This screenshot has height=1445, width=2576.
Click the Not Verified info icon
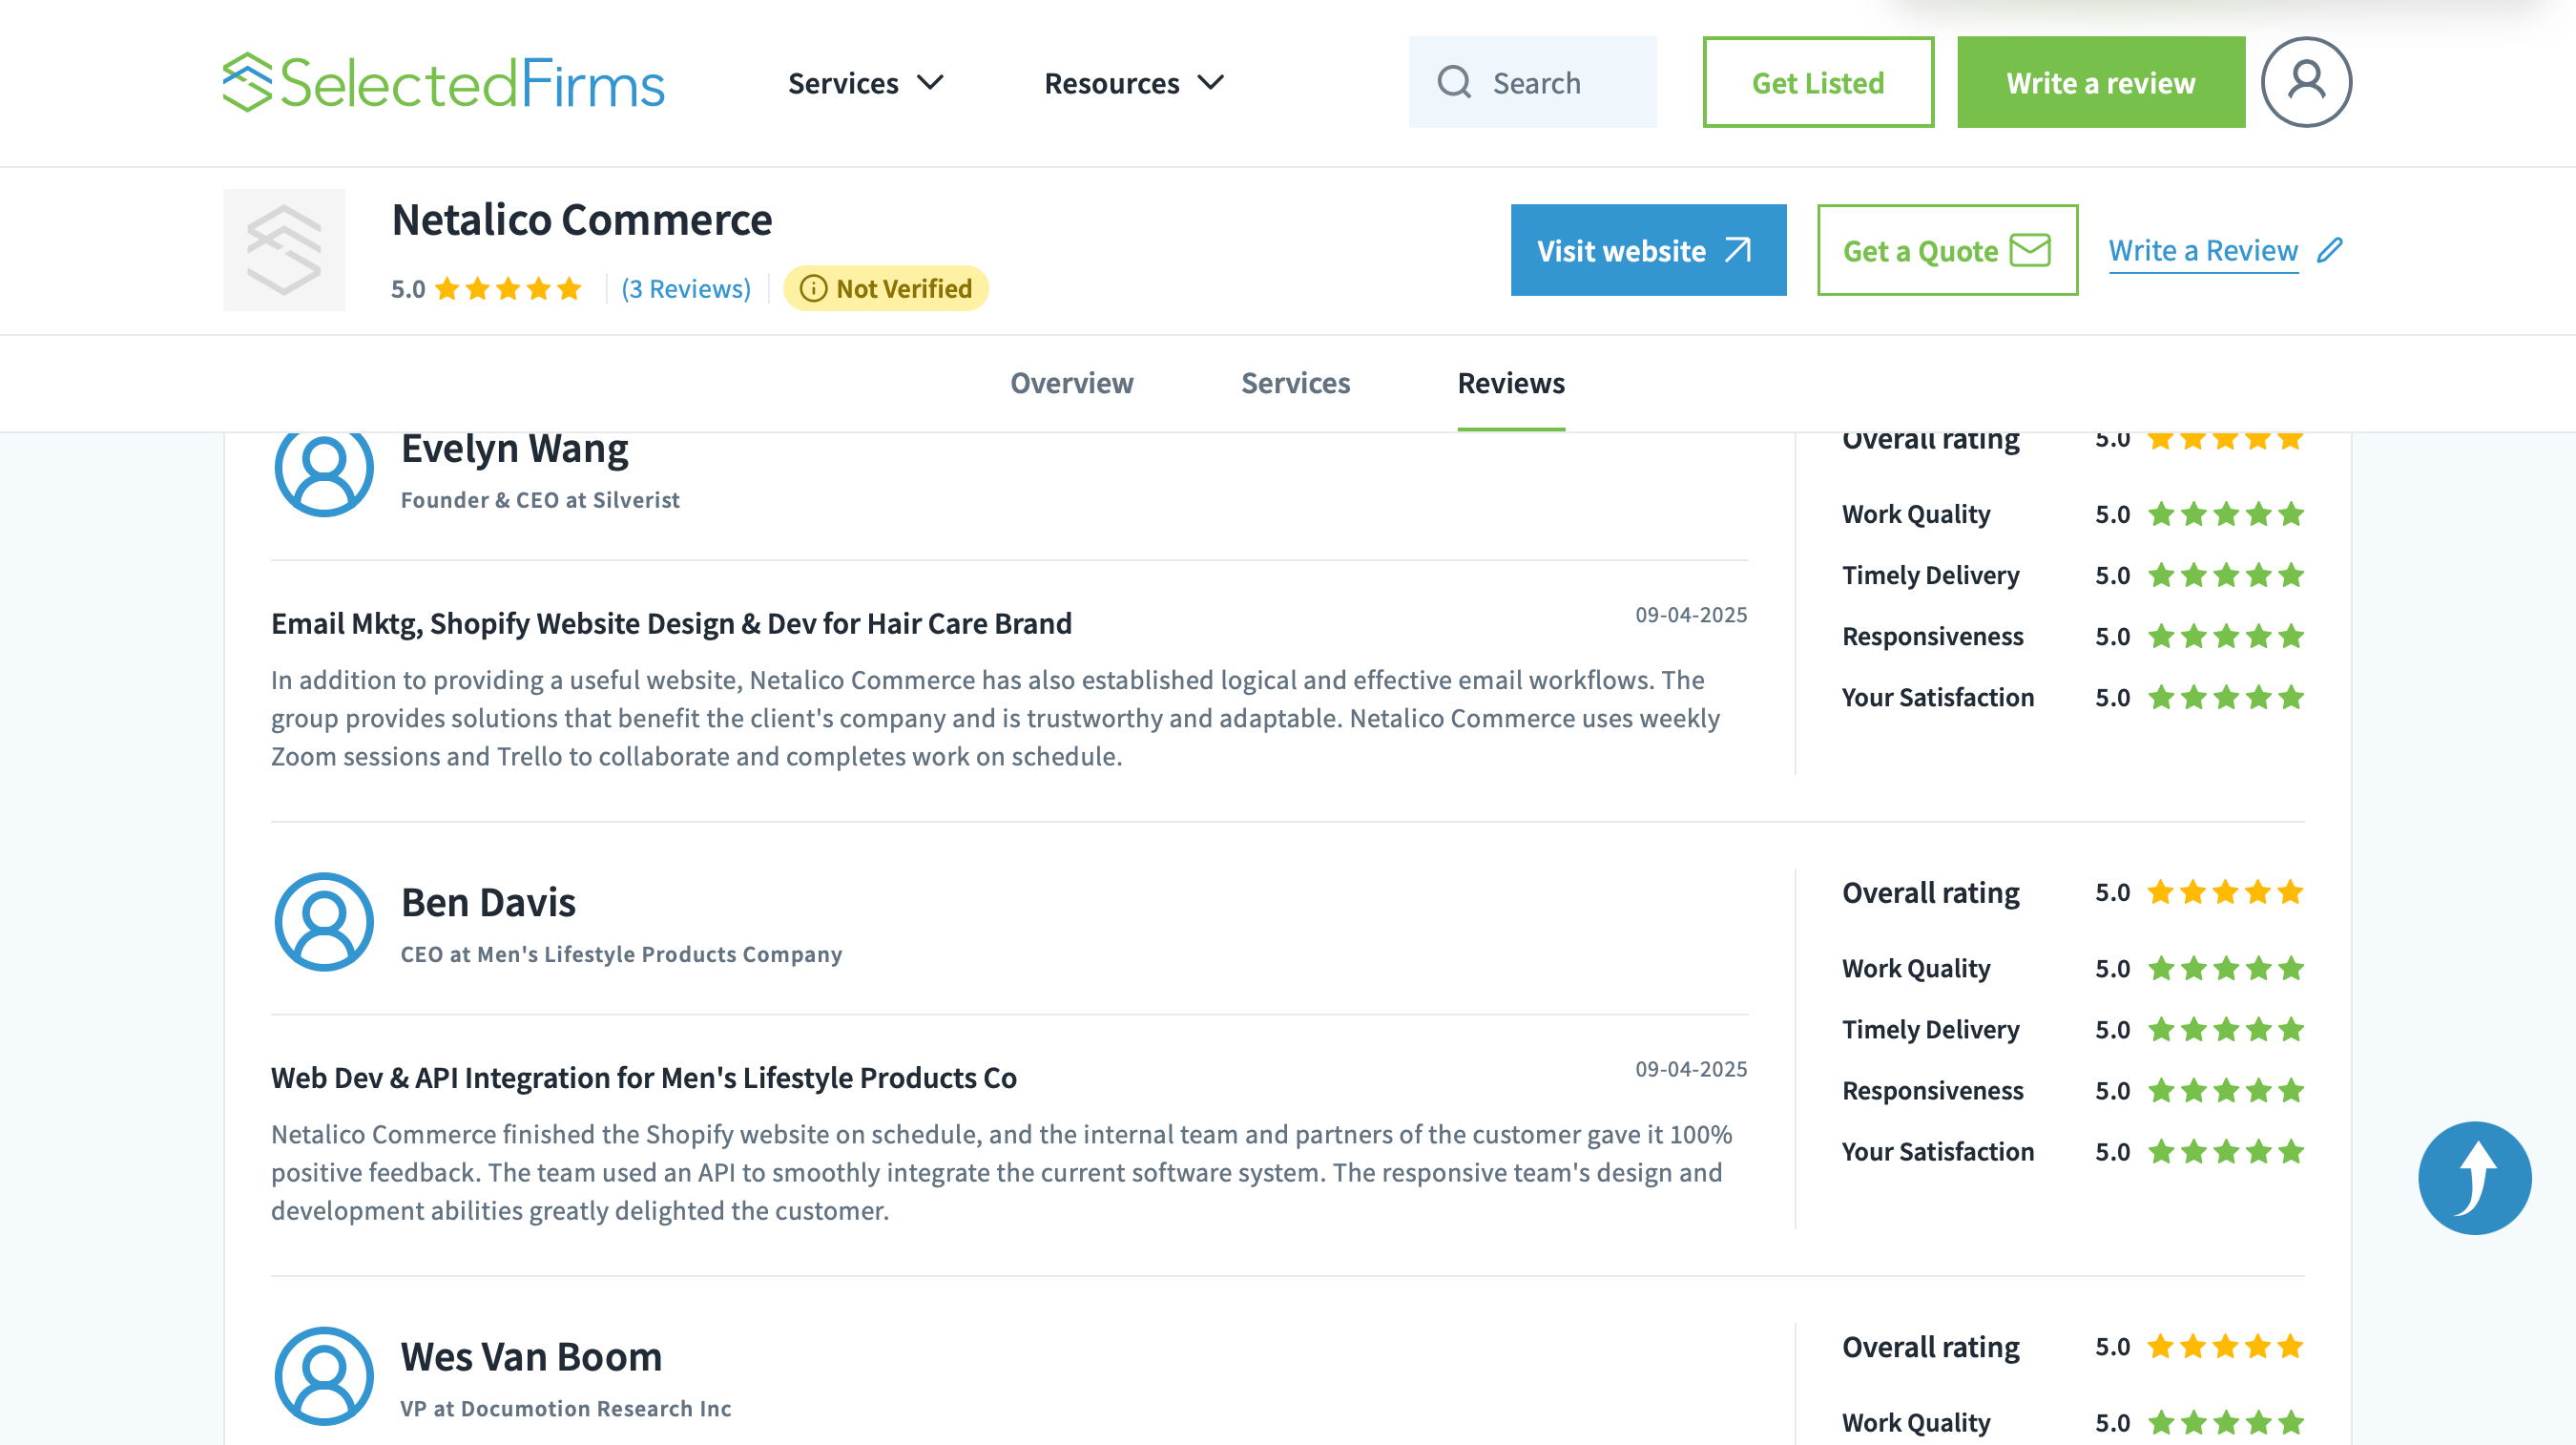pyautogui.click(x=813, y=289)
